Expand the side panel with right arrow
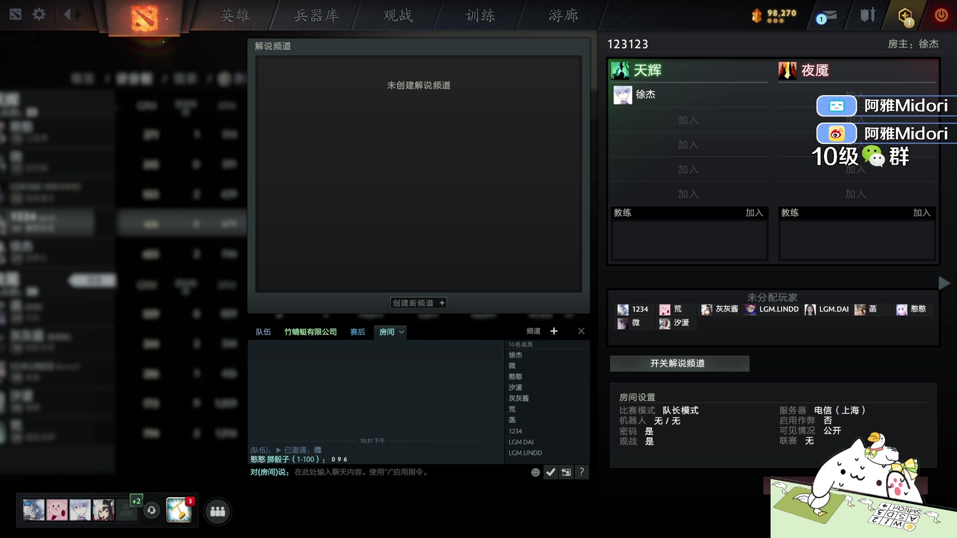This screenshot has width=957, height=538. coord(944,283)
